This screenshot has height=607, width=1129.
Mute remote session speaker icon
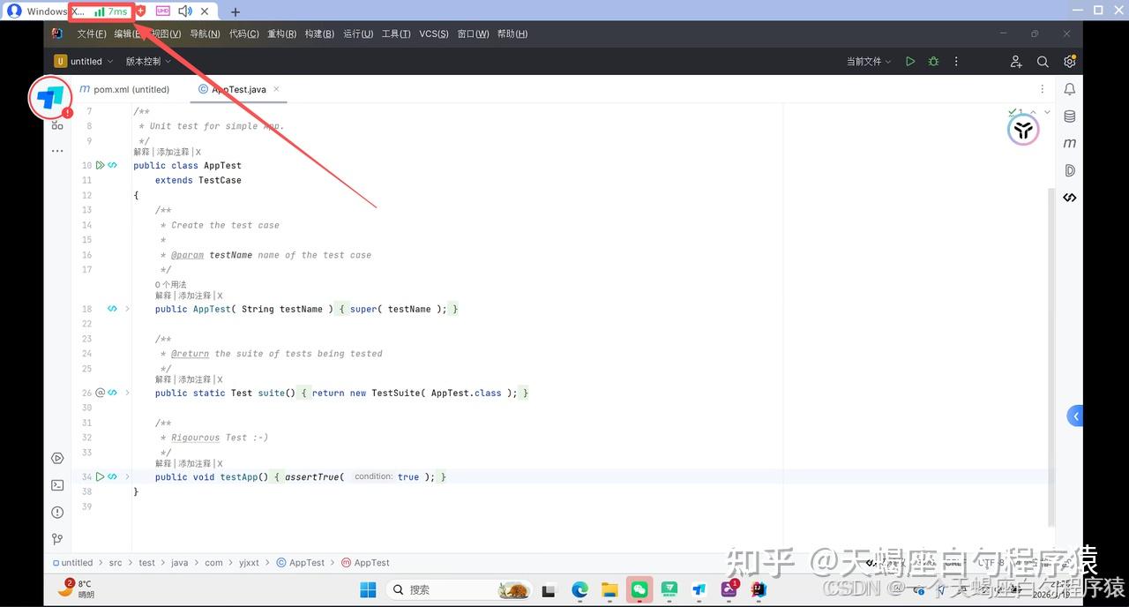pyautogui.click(x=185, y=11)
